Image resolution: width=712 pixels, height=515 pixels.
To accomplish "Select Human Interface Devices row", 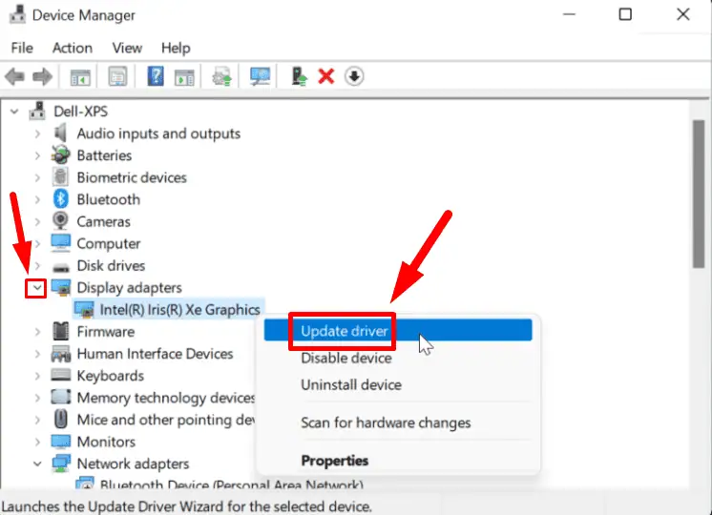I will pos(155,354).
